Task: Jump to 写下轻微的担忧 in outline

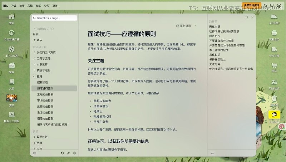Action: 219,50
